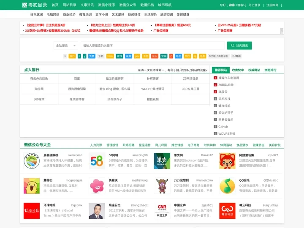Viewport: 304px width, 228px height.
Task: Open the 局座召忠 portrait thumbnail
Action: [97, 211]
